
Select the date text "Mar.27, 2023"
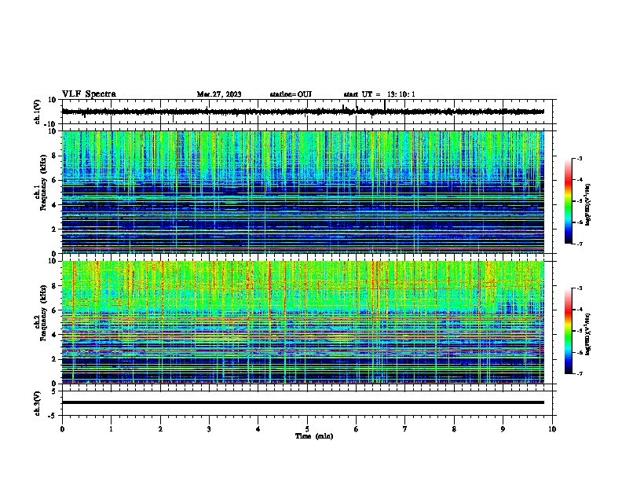tap(219, 94)
